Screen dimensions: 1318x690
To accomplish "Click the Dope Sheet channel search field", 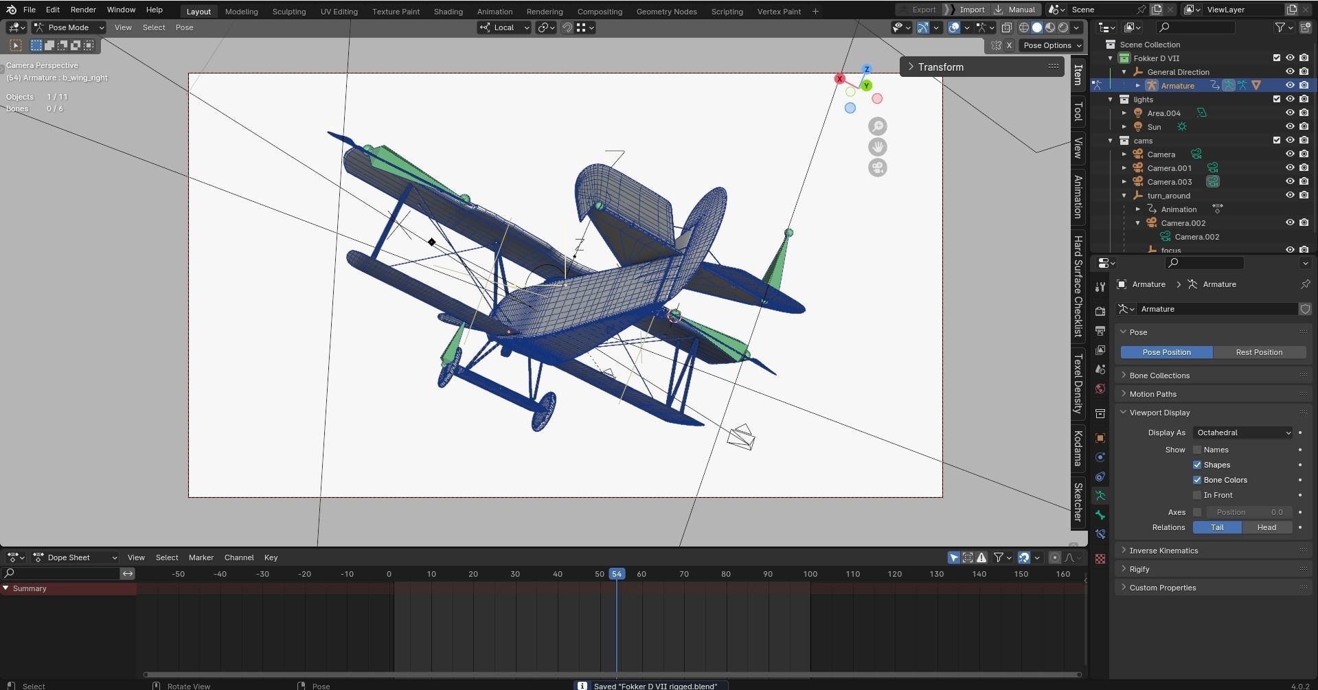I will click(61, 573).
